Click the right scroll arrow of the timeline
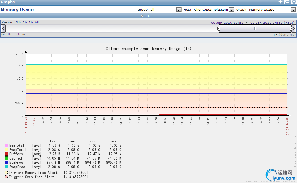This screenshot has width=297, height=183. (294, 29)
